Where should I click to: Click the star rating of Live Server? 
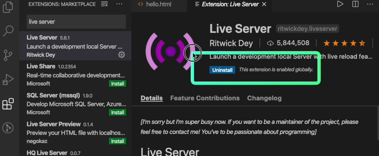click(344, 43)
